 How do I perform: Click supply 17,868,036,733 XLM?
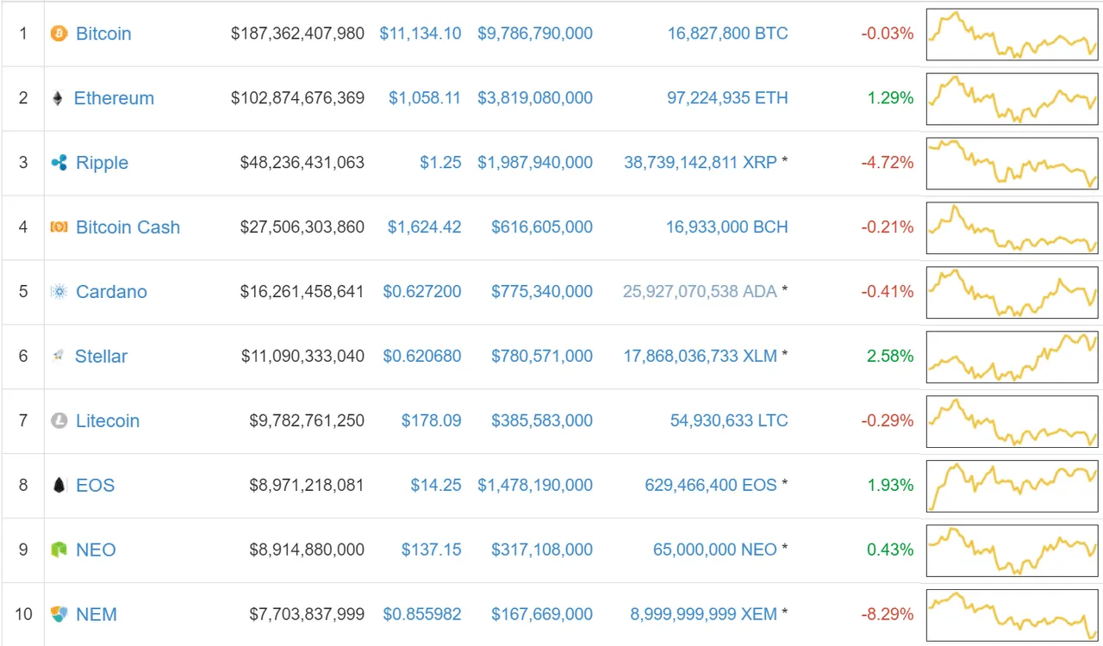coord(701,357)
